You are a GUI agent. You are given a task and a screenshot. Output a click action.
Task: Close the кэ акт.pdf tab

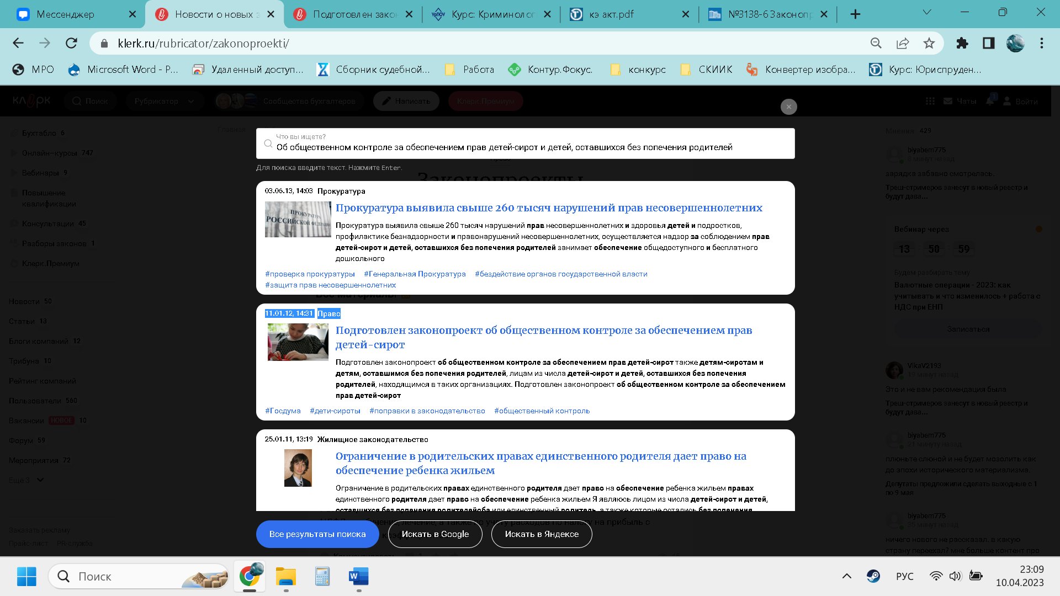(686, 14)
